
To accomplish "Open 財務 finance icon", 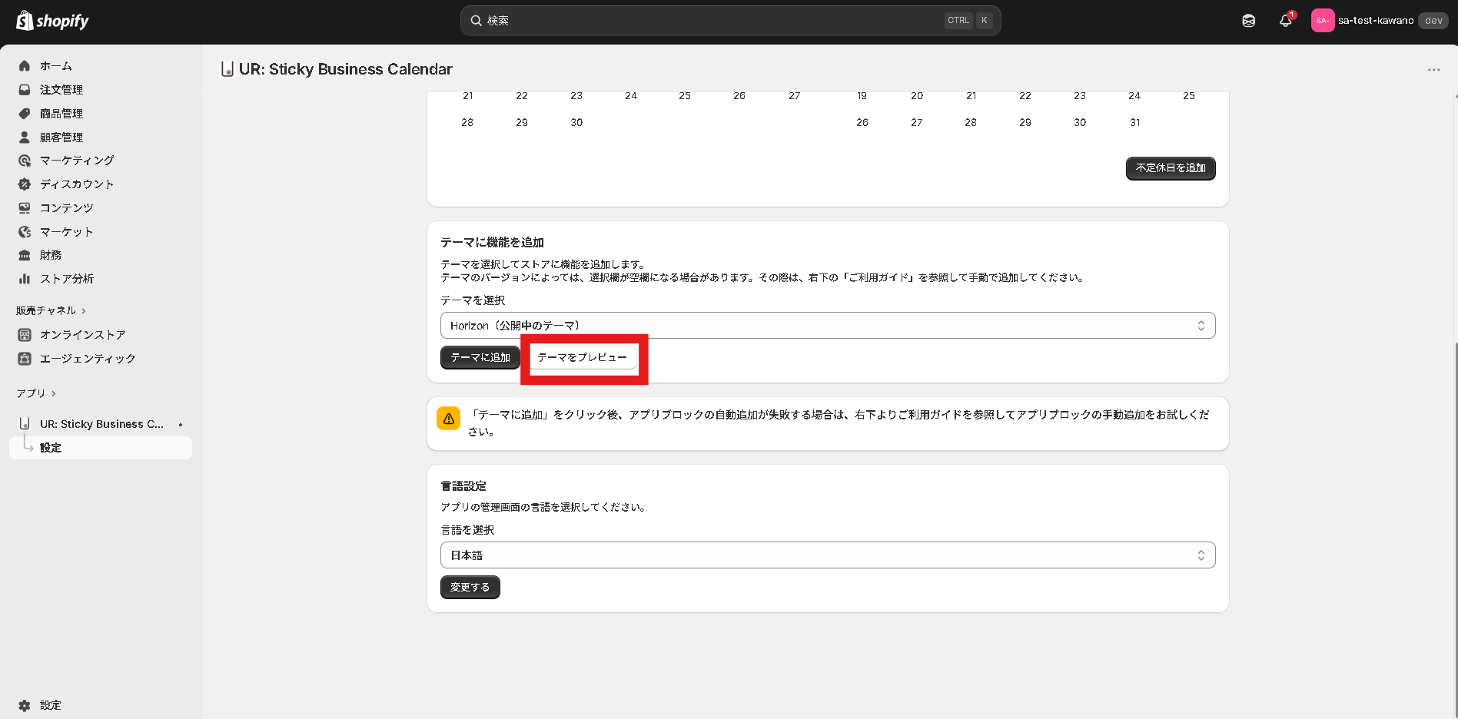I will click(25, 255).
